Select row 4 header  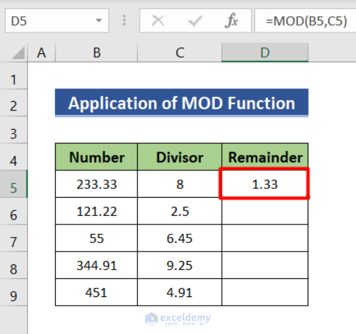13,157
